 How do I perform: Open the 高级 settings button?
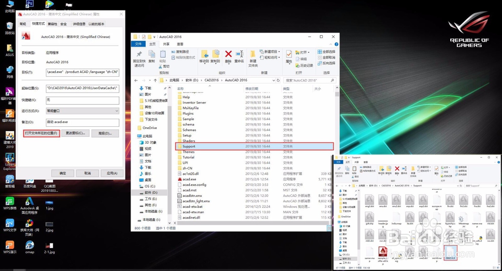(x=105, y=133)
